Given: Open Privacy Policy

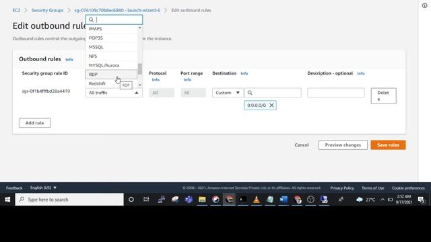Looking at the screenshot, I should click(342, 188).
